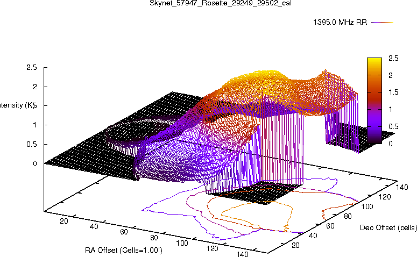Click the 1 tick on the intensity axis
Viewport: 417px width, 257px height.
coord(35,125)
